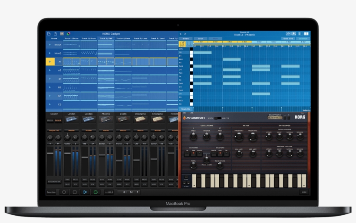
Task: Open the colorful Gadget palette icon
Action: click(68, 34)
